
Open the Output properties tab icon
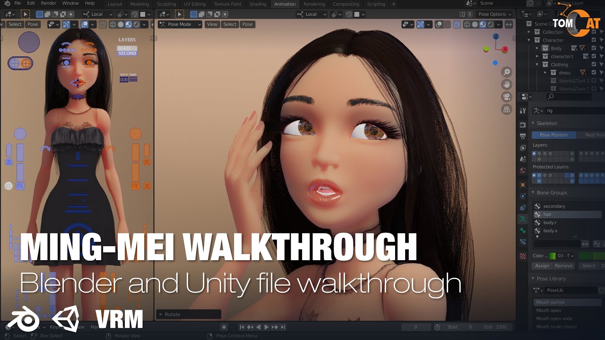523,136
